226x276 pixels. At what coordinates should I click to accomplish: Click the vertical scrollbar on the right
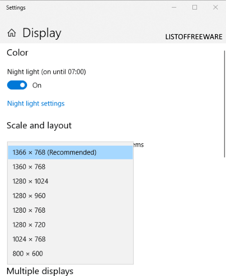coord(224,104)
